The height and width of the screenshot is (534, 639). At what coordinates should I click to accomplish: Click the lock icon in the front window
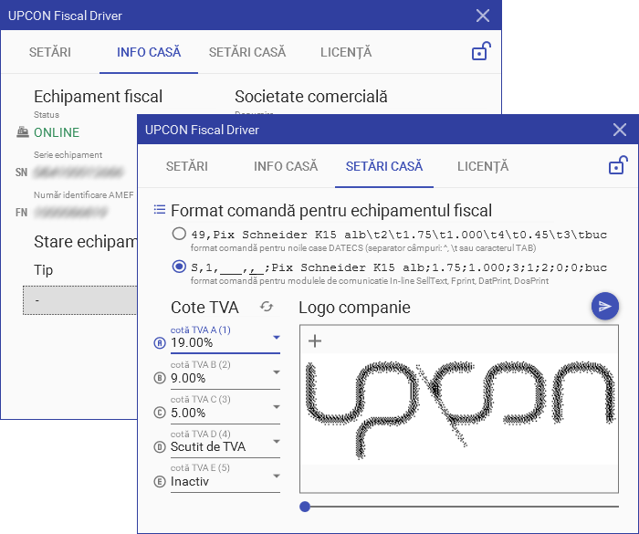tap(618, 165)
